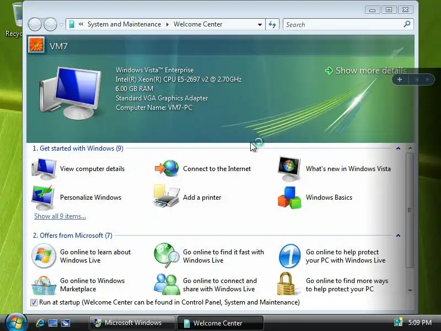Click the 6.00 GB RAM text
The image size is (441, 331).
[135, 89]
